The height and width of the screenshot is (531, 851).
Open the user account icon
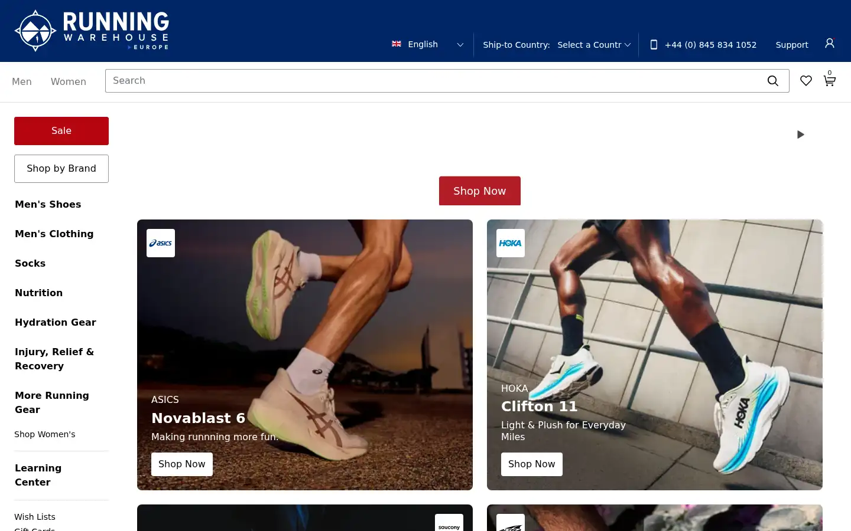830,43
